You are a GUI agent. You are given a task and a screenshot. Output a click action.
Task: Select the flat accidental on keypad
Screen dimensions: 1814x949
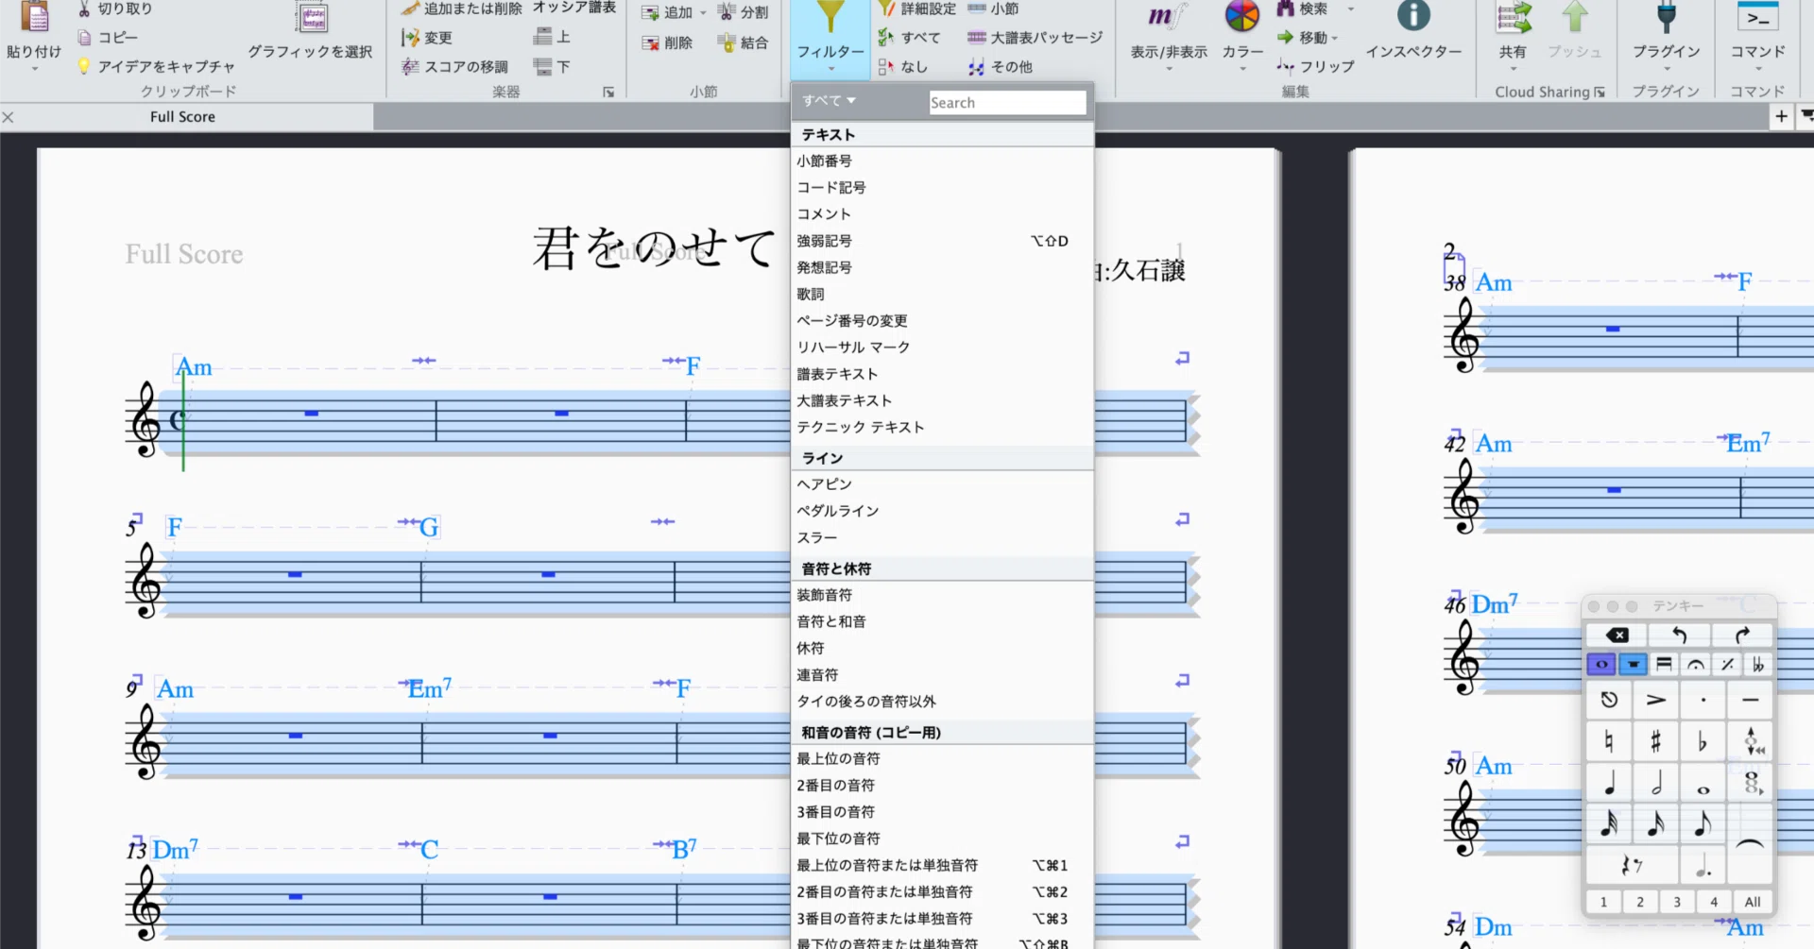[x=1703, y=741]
